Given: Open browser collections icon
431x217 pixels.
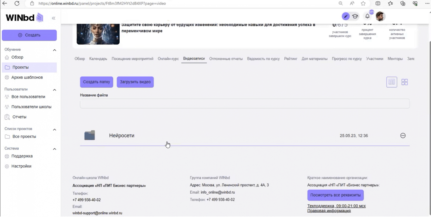Looking at the screenshot, I should 403,3.
